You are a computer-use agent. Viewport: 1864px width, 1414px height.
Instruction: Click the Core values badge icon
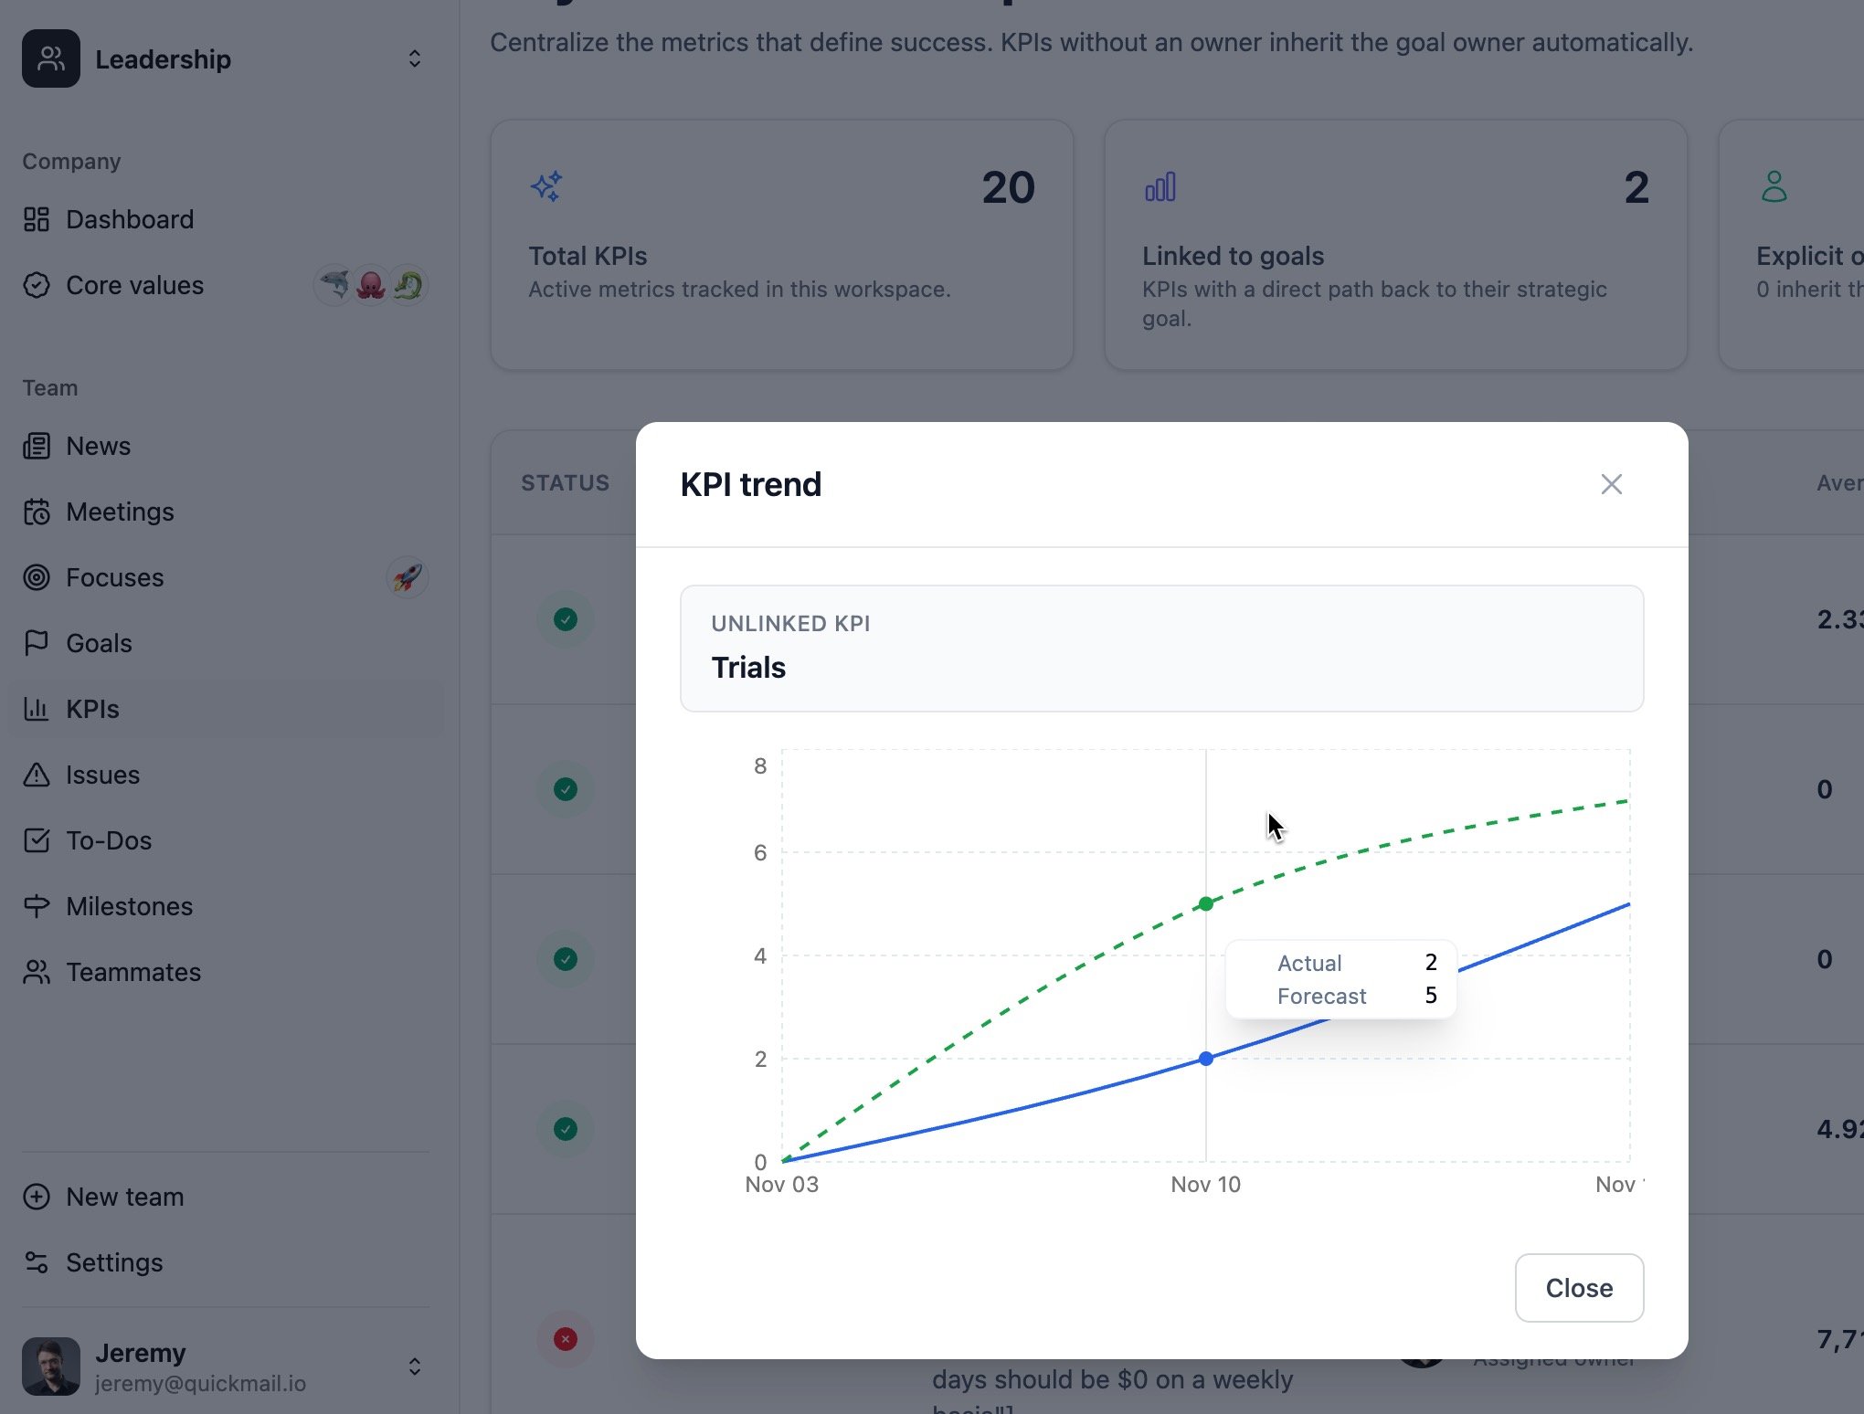coord(37,285)
